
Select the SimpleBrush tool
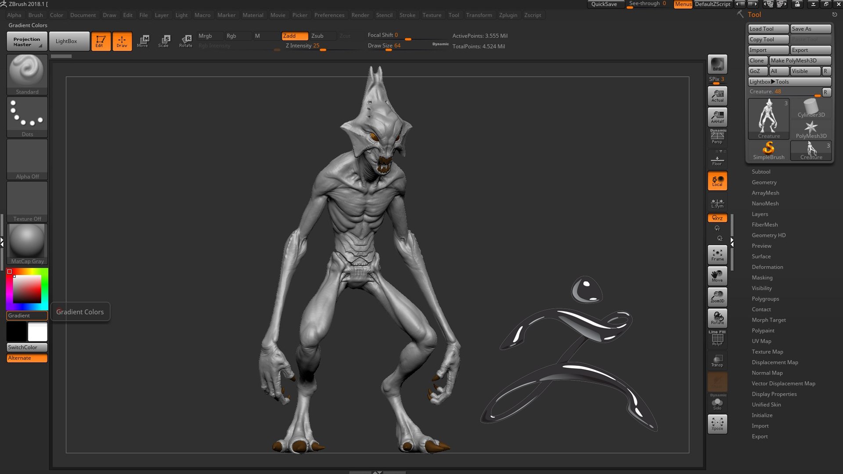pos(768,151)
